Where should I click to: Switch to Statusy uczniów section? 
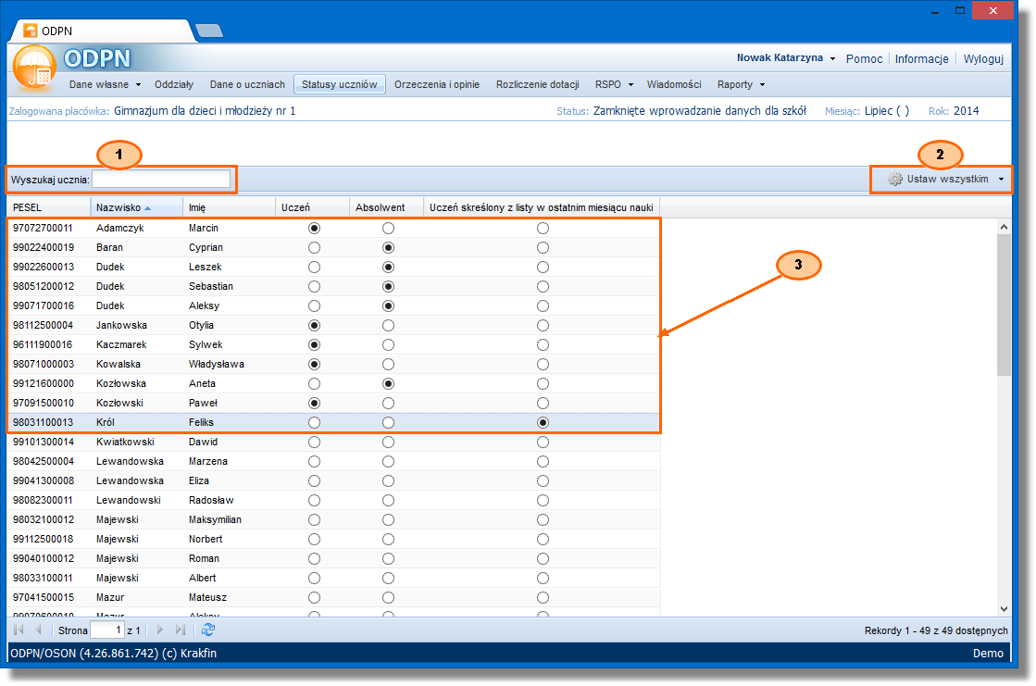[x=340, y=84]
